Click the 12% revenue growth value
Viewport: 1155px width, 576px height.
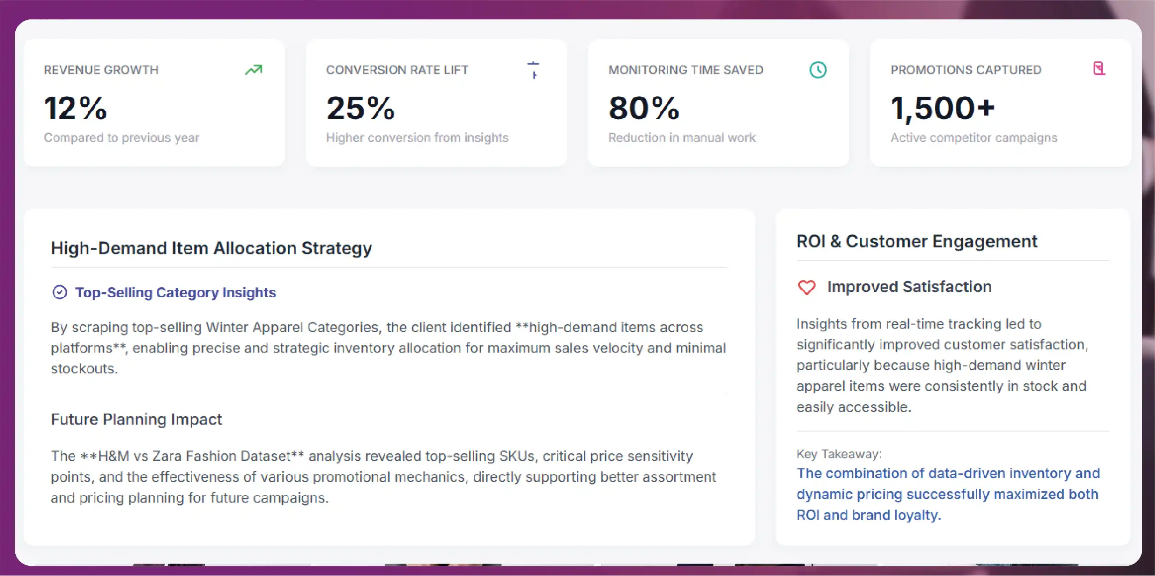(x=76, y=108)
